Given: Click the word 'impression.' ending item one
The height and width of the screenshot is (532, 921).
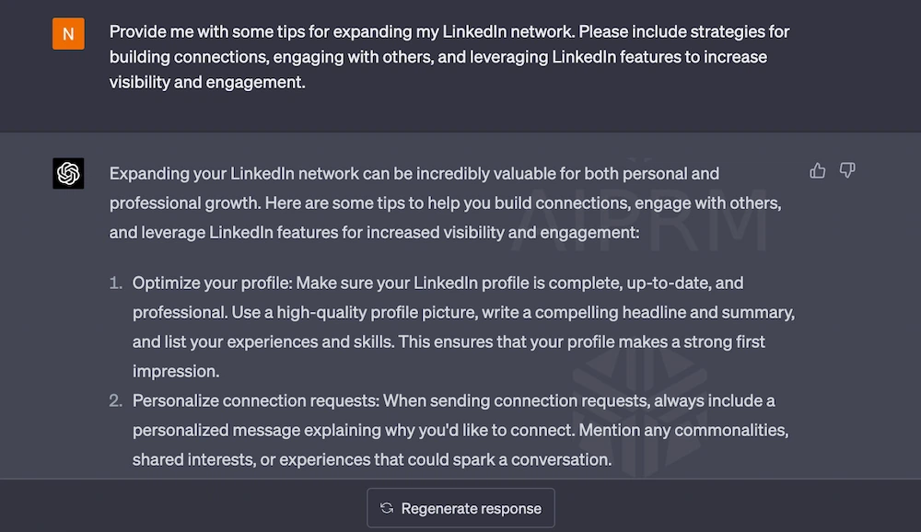Looking at the screenshot, I should click(x=176, y=371).
